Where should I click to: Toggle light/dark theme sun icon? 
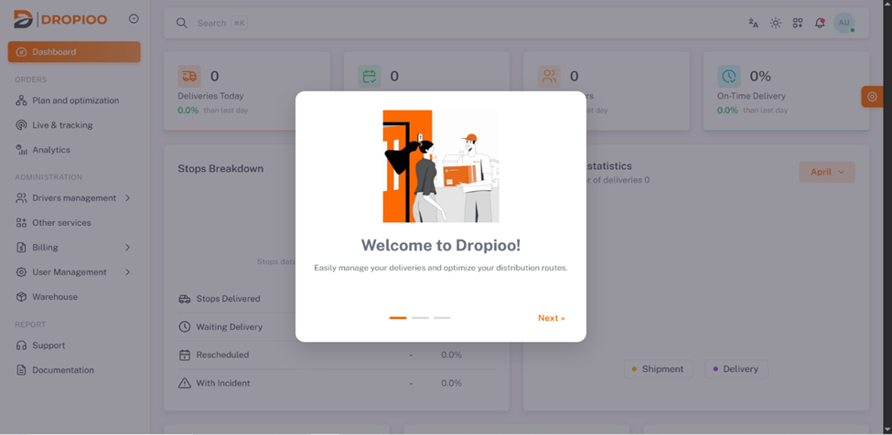pyautogui.click(x=776, y=23)
